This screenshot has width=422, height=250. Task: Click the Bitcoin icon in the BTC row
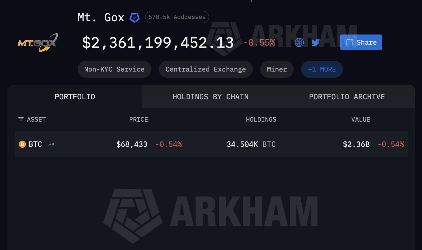click(x=22, y=144)
